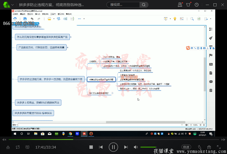Pause the video with the center pause button
Viewport: 227px width, 154px height.
113,147
